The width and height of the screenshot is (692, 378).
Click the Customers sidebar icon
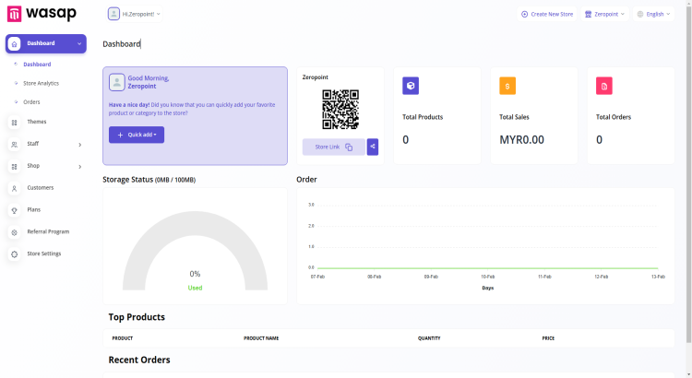coord(14,188)
